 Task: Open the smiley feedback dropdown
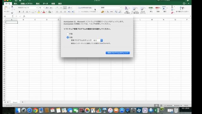pos(184,3)
